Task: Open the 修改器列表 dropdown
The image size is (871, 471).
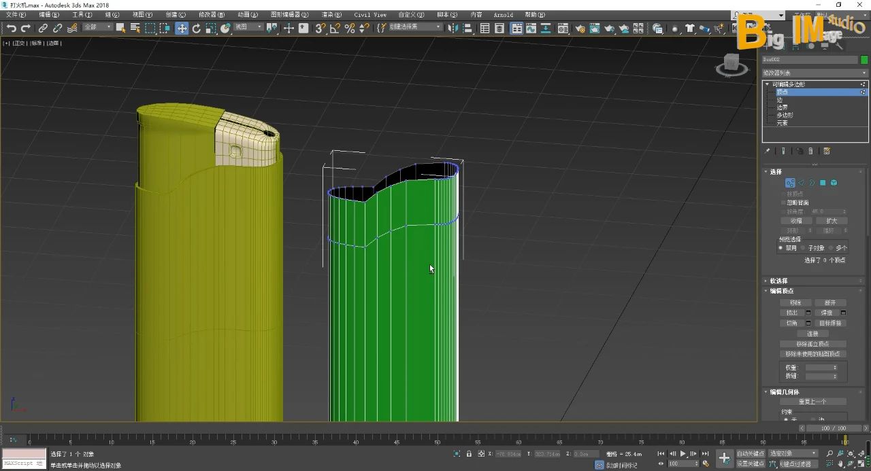Action: click(815, 73)
